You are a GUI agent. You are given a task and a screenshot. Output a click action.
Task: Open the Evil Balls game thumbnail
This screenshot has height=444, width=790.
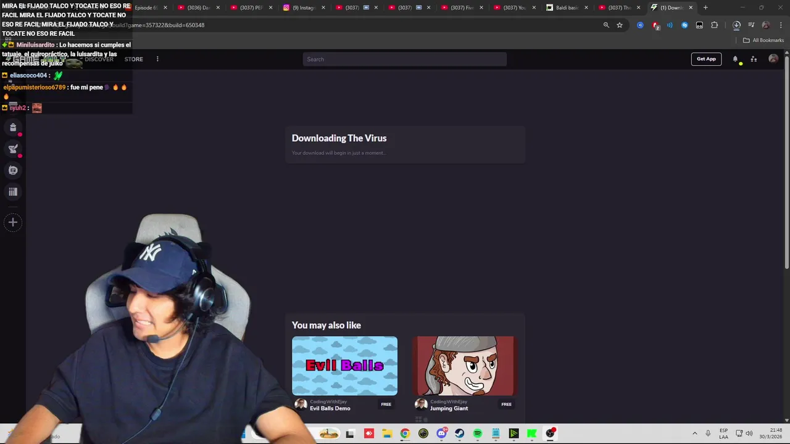344,366
